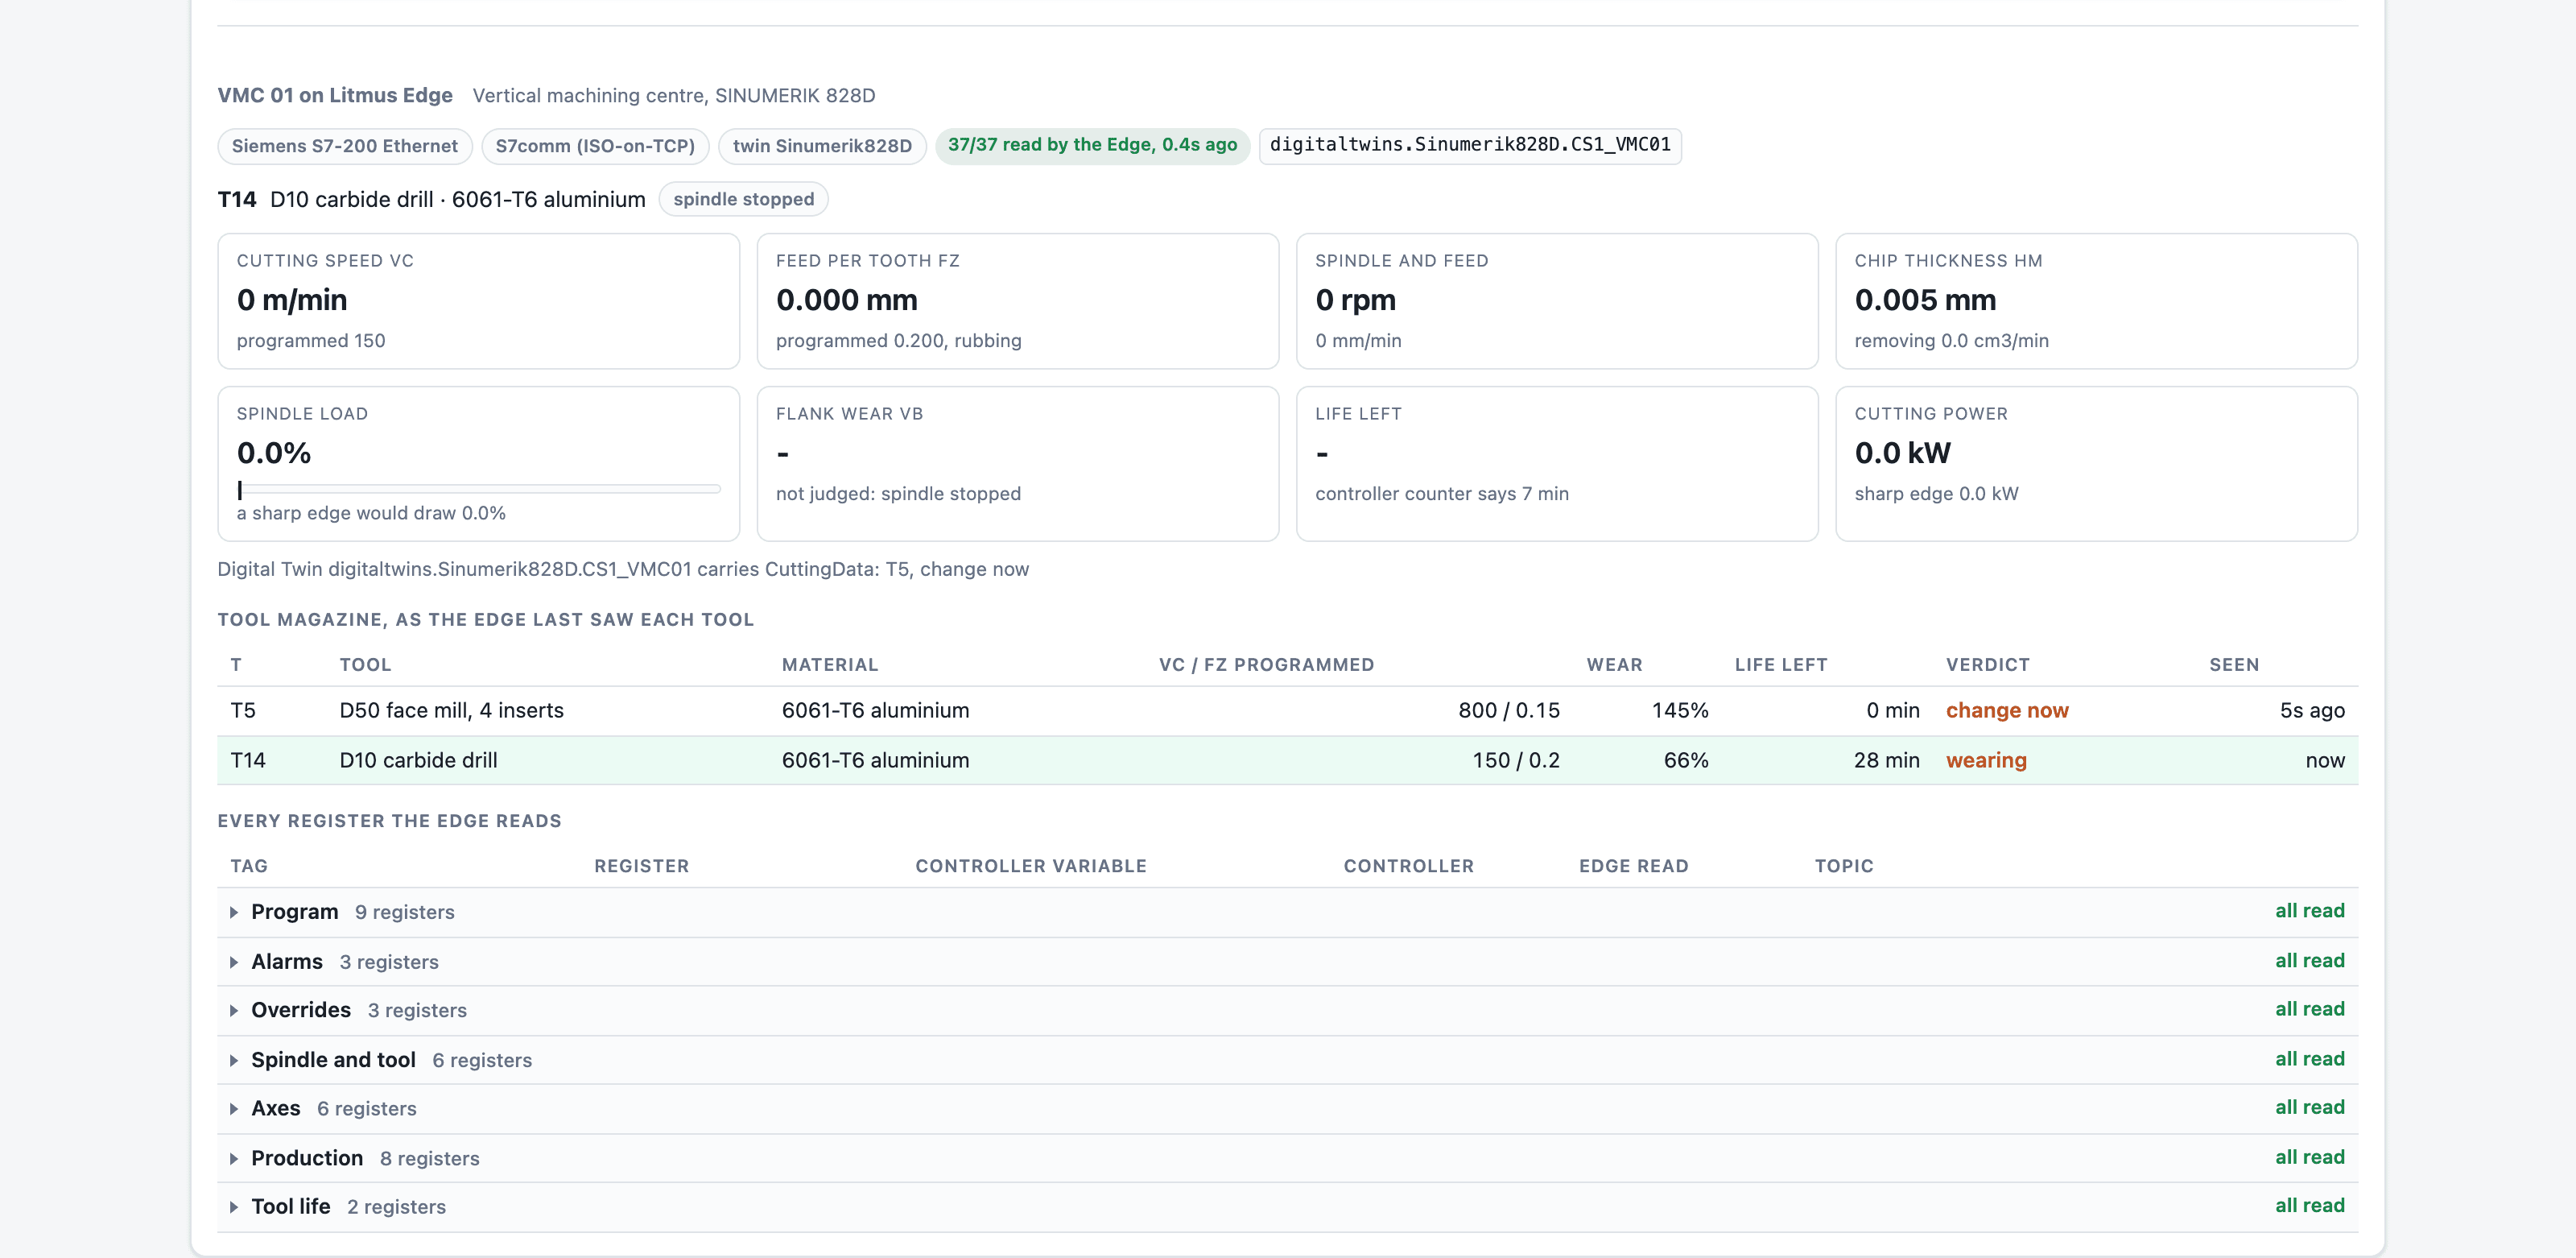Screen dimensions: 2576x1258
Task: Click the Topic column header
Action: (1844, 866)
